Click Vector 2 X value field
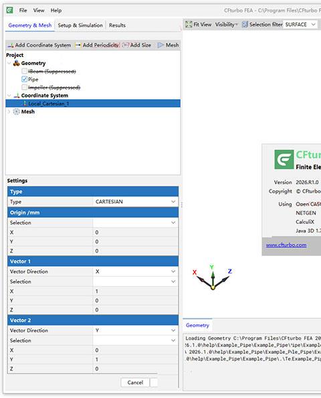The height and width of the screenshot is (398, 321). 136,350
